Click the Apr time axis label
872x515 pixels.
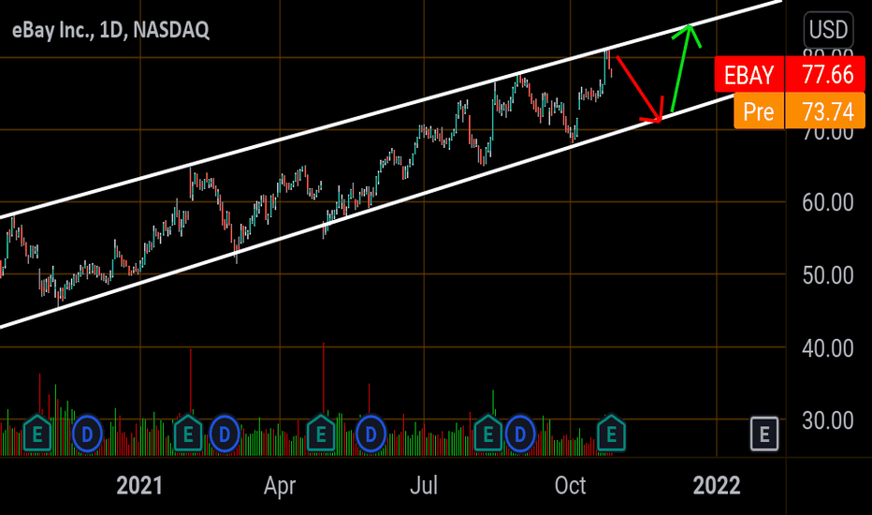click(280, 486)
